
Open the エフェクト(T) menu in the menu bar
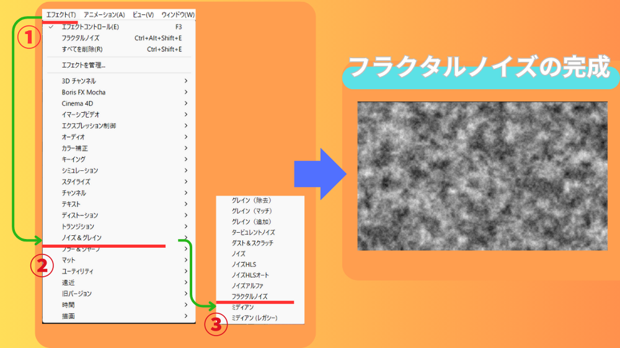(x=61, y=15)
